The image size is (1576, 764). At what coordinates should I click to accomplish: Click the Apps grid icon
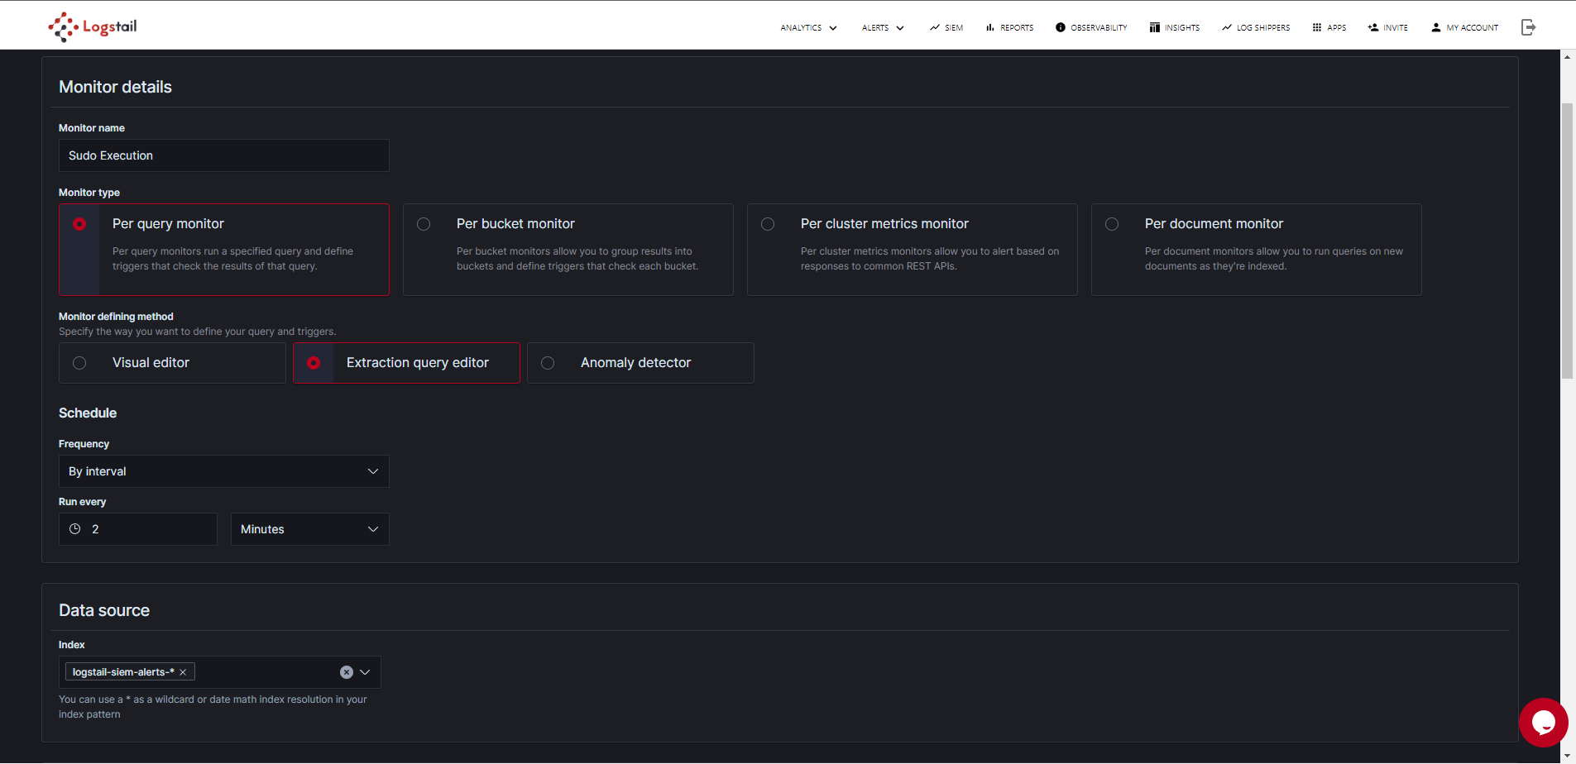click(x=1317, y=27)
